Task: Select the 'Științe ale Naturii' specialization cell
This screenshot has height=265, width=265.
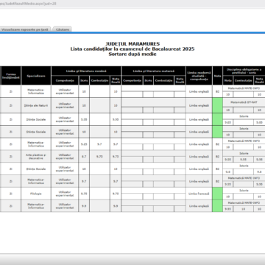Action: click(36, 105)
